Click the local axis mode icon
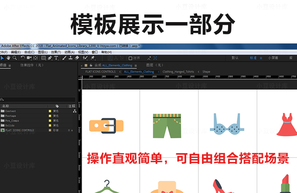Screen dimensions: 297x193 point(110,58)
